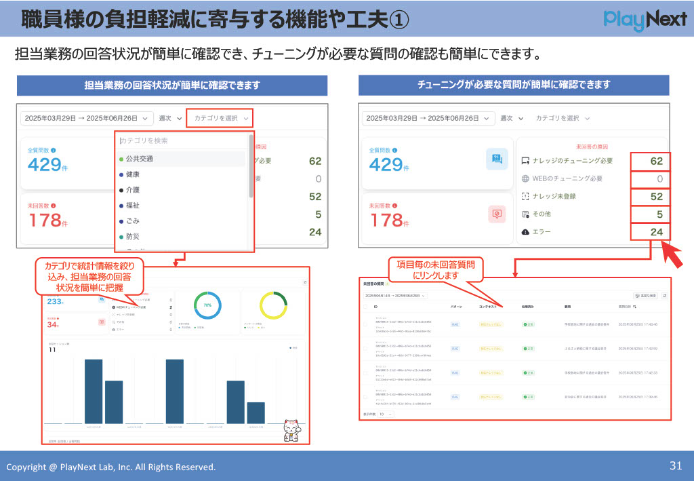Check the first row checkbox in unanswered table
This screenshot has height=481, width=694.
365,324
